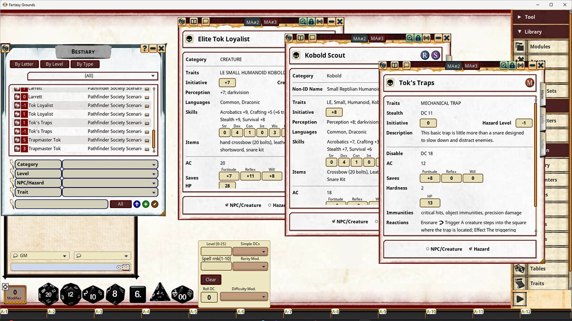The image size is (572, 321).
Task: Select the book icon on Elite Tok Loyalist window
Action: click(193, 21)
